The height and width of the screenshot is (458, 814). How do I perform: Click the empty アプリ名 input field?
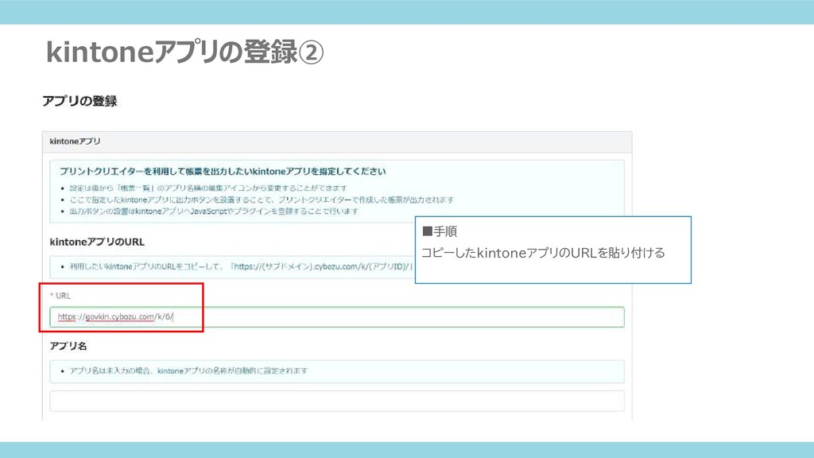[337, 401]
